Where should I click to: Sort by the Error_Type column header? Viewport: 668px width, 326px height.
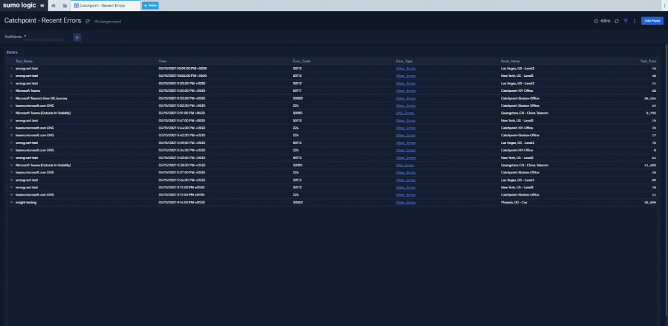click(404, 61)
